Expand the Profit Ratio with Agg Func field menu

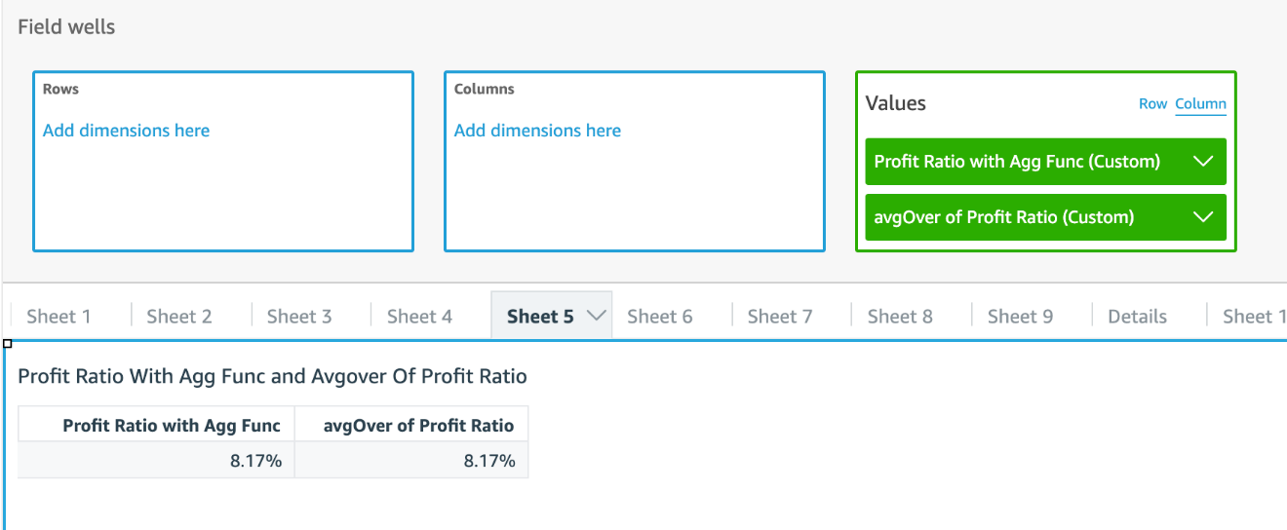(1203, 162)
